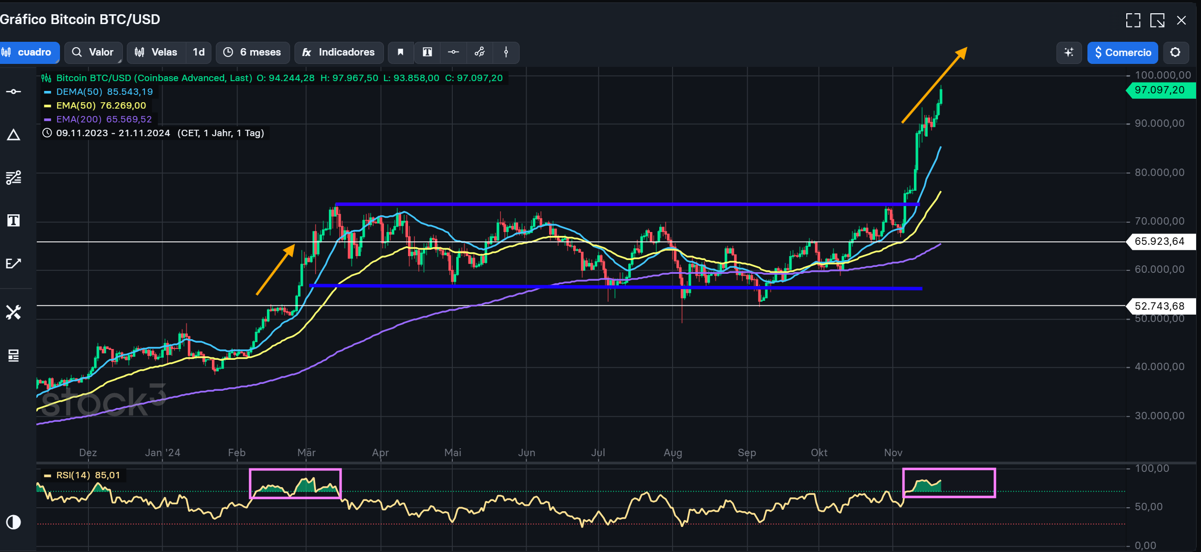Select the trend line path tool in toolbar
The height and width of the screenshot is (552, 1201).
pyautogui.click(x=480, y=53)
